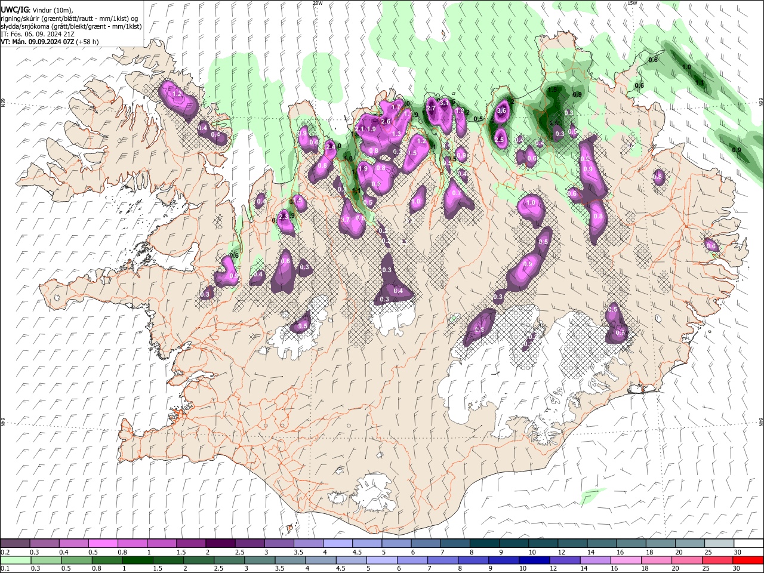This screenshot has height=573, width=764.
Task: Click the '0.4' label in the snow legend
Action: 64,552
